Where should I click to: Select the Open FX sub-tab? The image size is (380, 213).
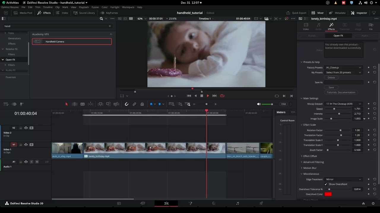click(x=338, y=35)
